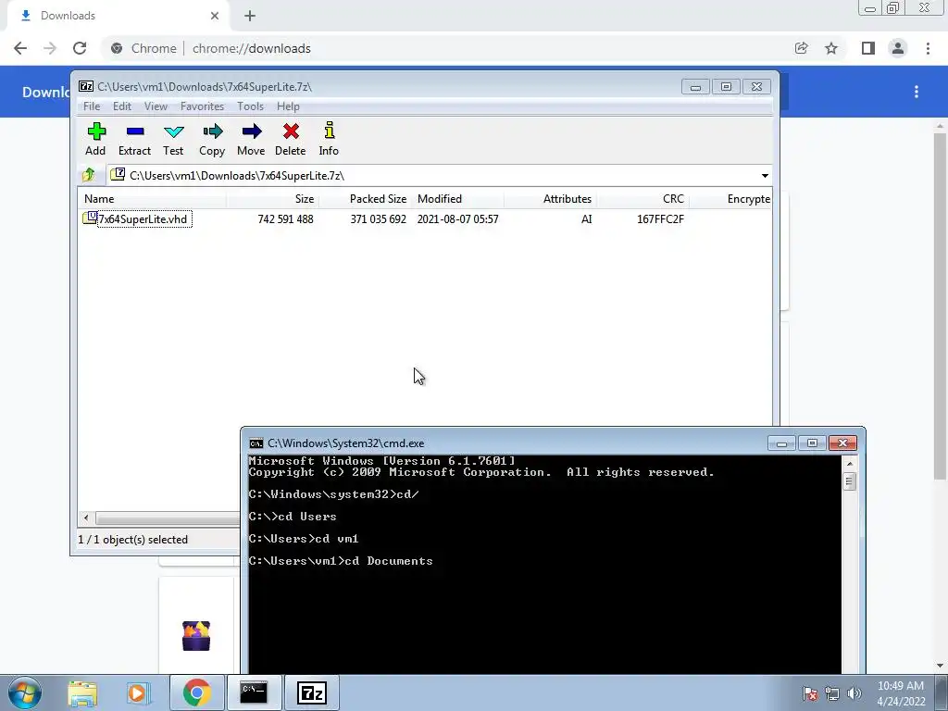Open the network tray icon

pos(832,693)
